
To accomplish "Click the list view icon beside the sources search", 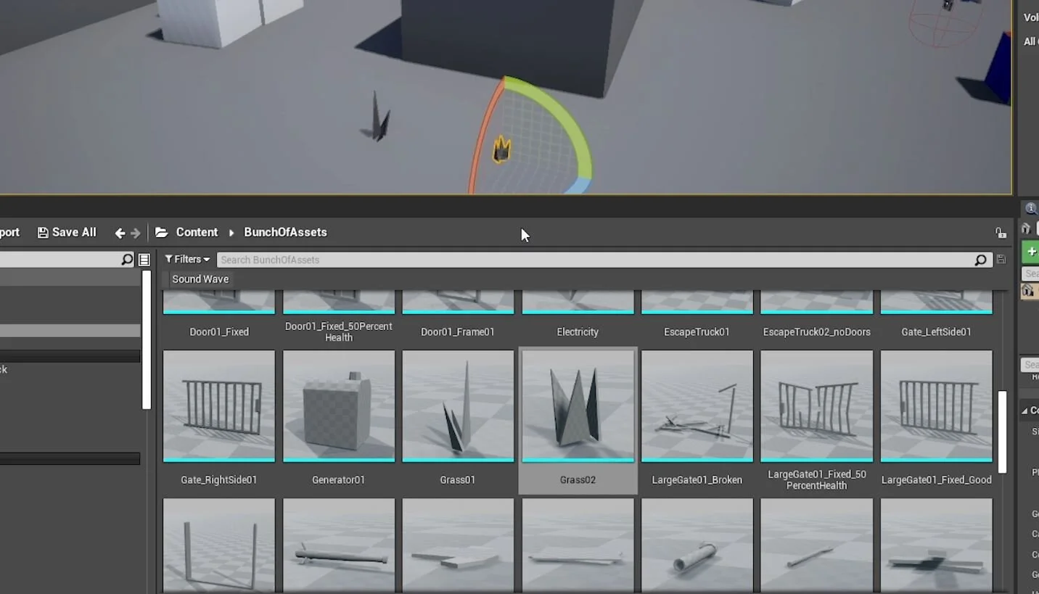I will coord(144,259).
